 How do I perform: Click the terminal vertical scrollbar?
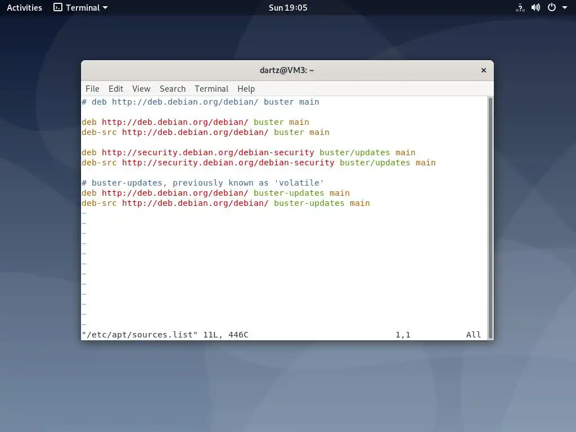point(490,218)
